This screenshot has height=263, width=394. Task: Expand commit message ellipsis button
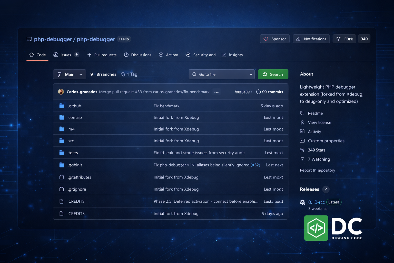coord(216,92)
